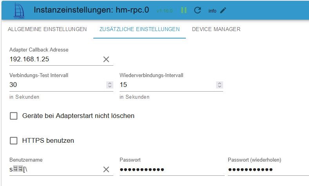Adjust Verbindungs-Test Intervall spinner arrows
Screen dimensions: 309x186
(x=109, y=85)
